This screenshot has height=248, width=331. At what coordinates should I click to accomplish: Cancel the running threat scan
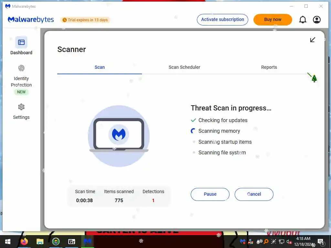(x=254, y=194)
